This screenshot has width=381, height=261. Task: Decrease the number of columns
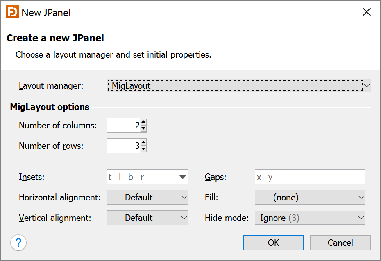144,128
